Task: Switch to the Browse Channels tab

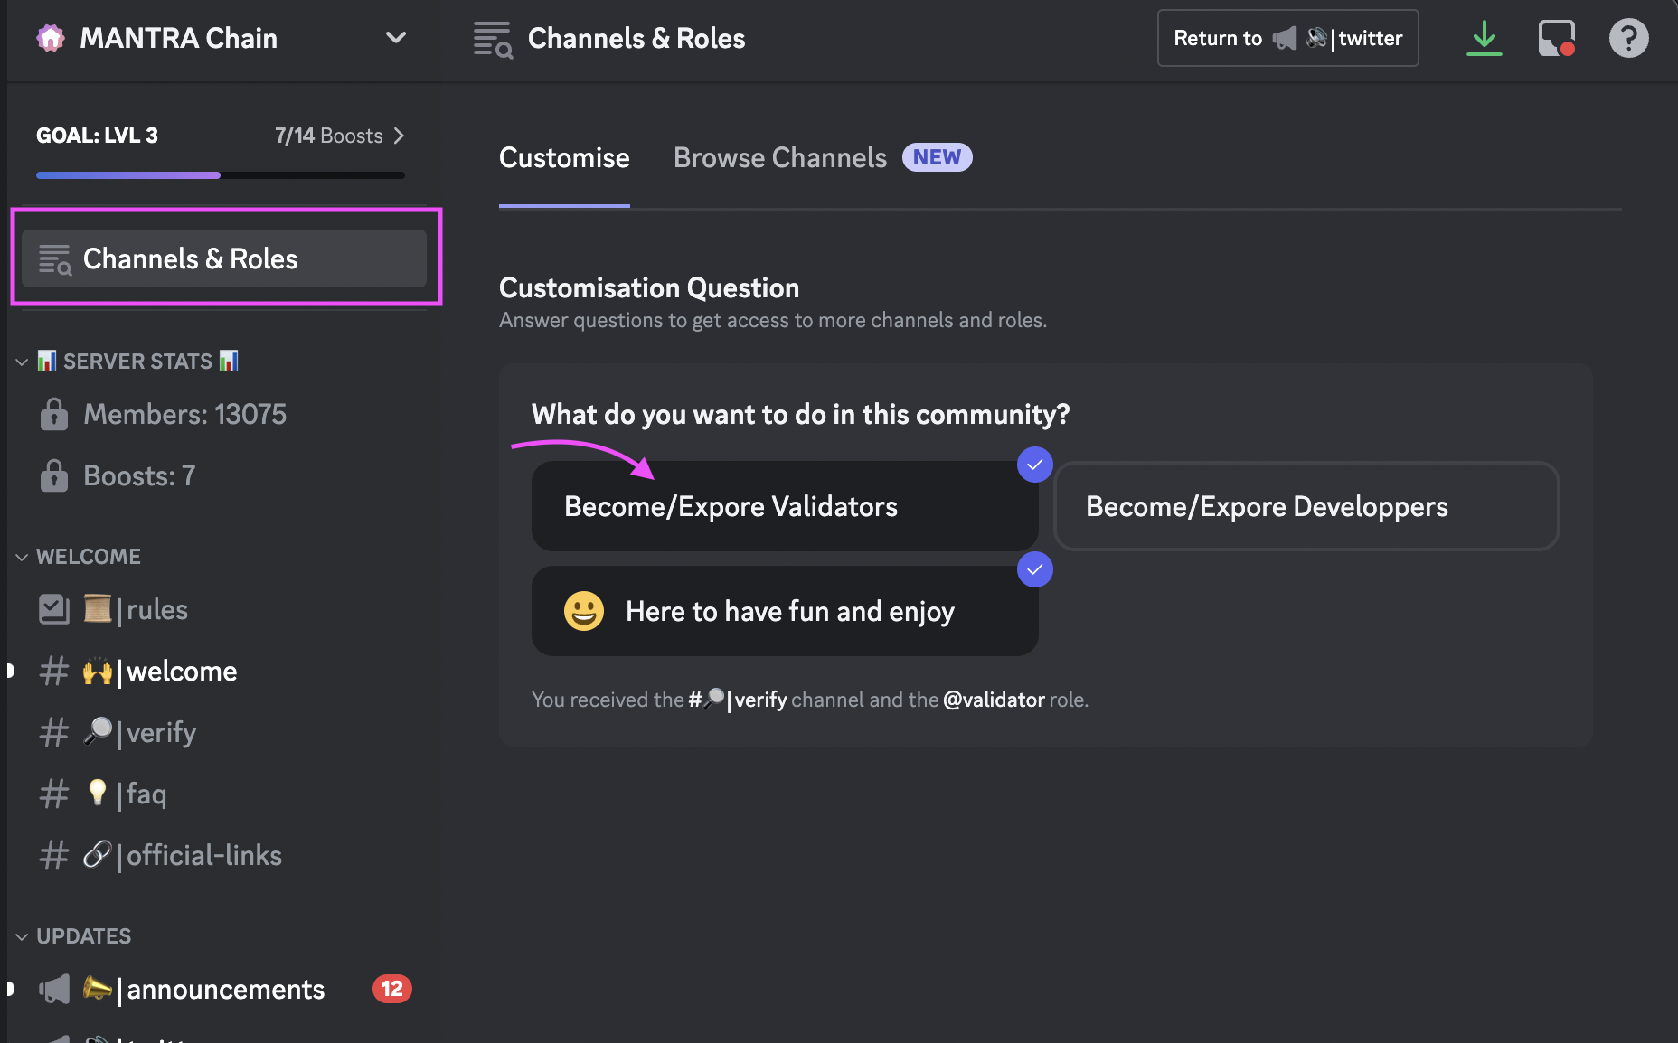Action: click(779, 158)
